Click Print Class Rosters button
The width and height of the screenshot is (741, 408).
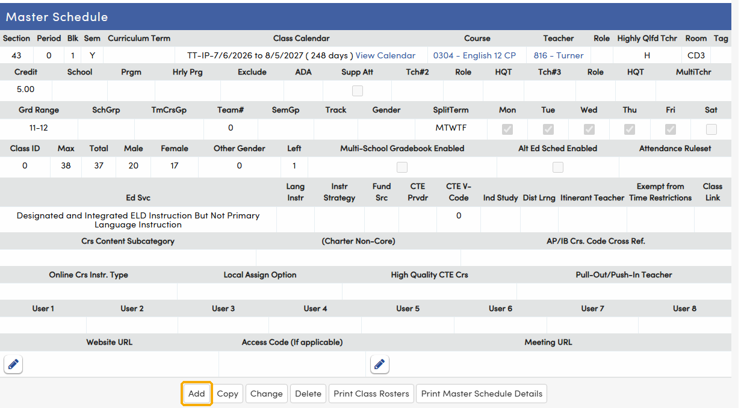[x=371, y=394]
